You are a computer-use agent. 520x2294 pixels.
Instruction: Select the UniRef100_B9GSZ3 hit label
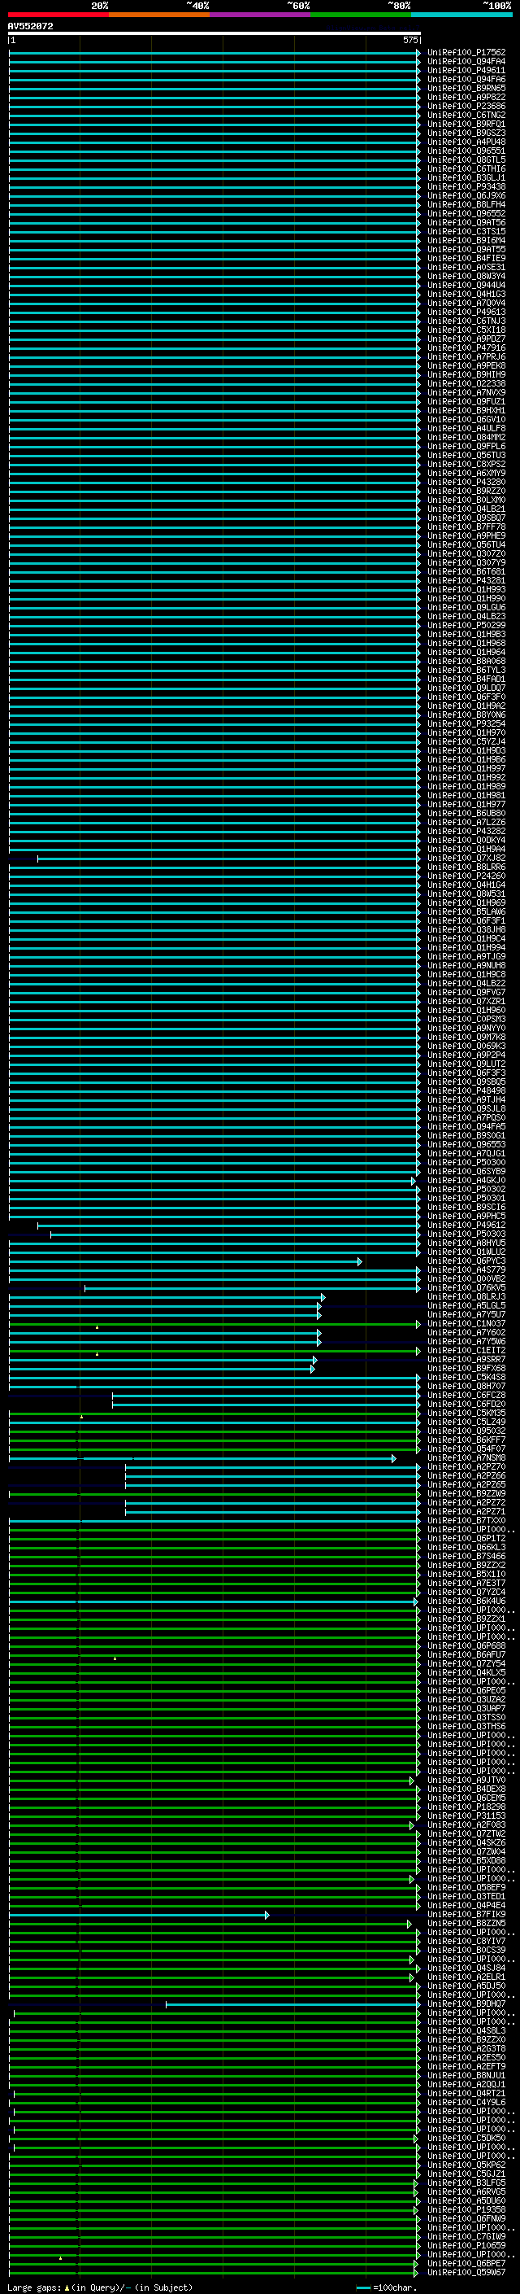point(466,133)
